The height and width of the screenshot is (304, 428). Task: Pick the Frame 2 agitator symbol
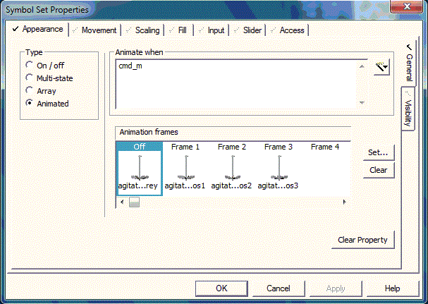(x=232, y=169)
